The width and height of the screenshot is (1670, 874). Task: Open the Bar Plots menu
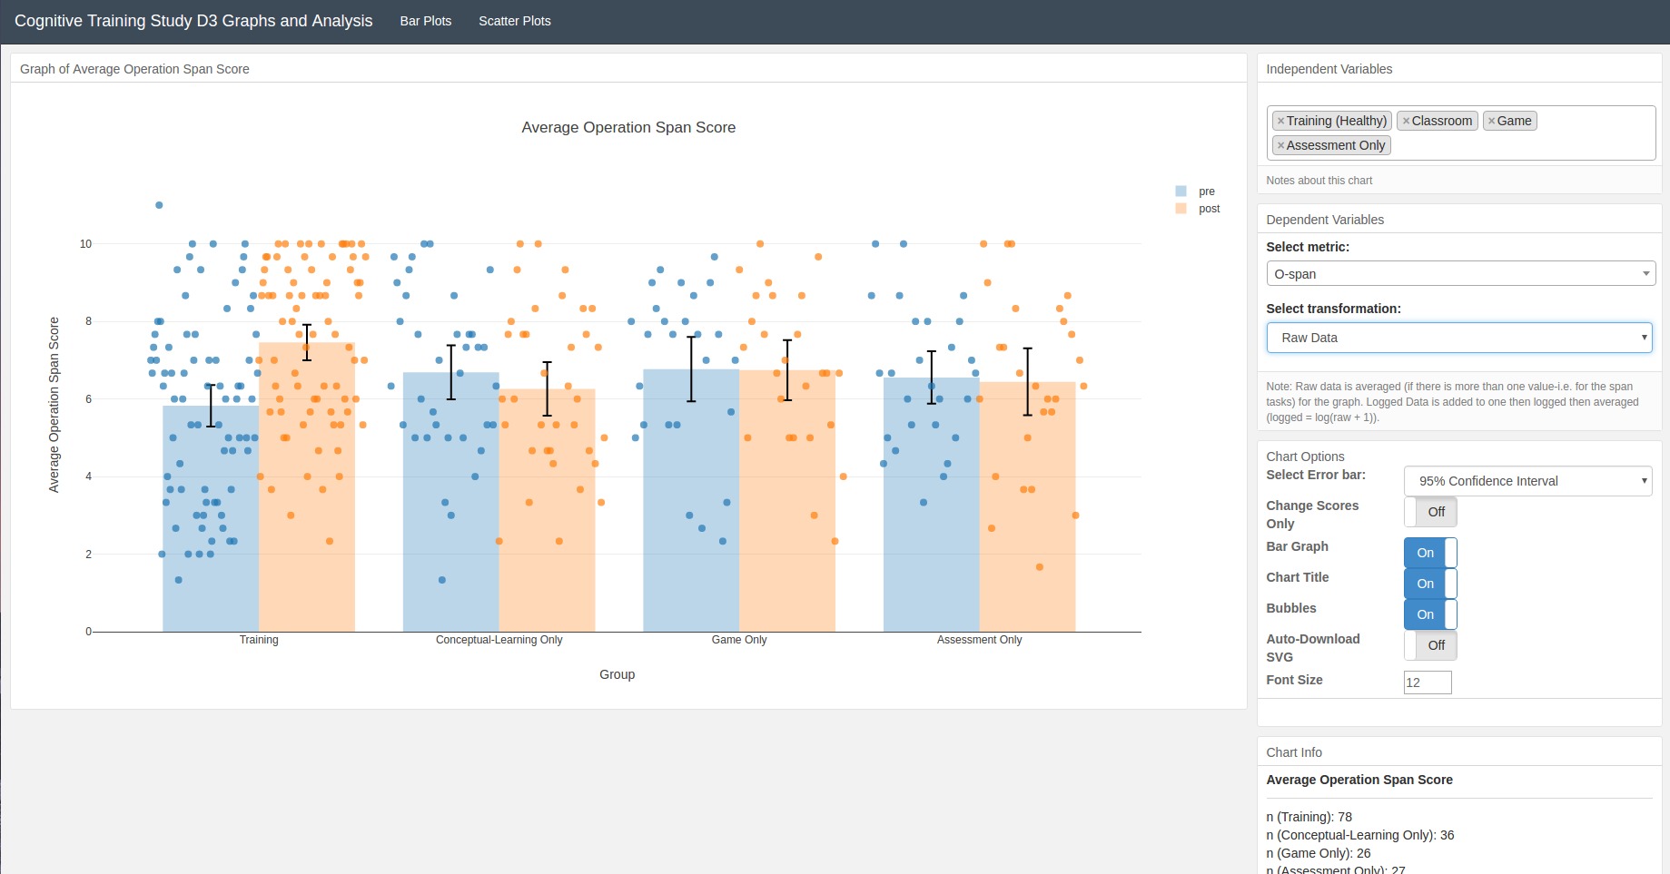click(425, 21)
